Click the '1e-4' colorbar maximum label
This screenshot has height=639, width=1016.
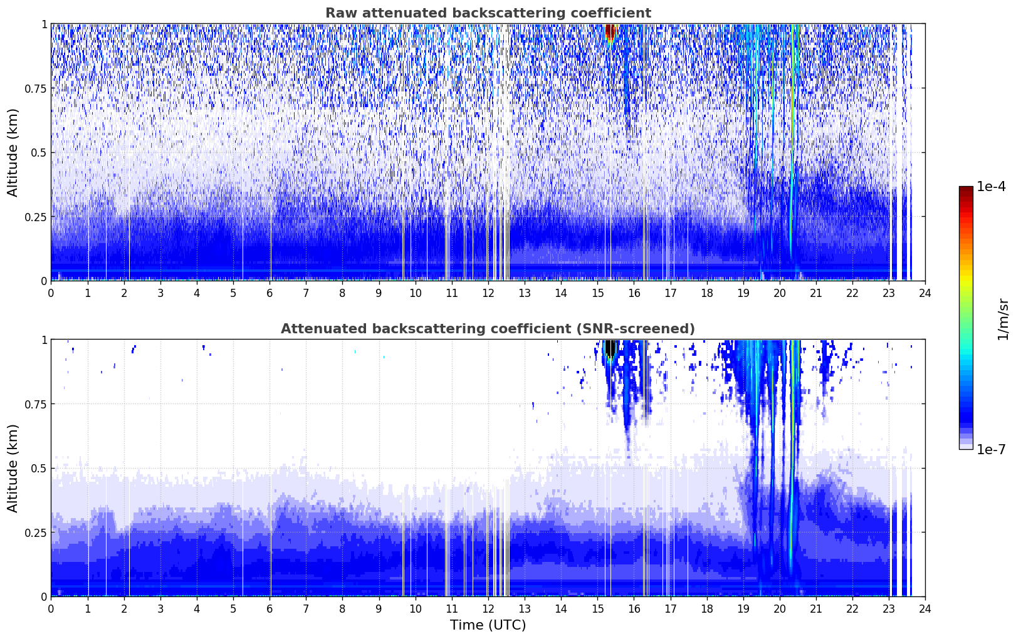[991, 187]
